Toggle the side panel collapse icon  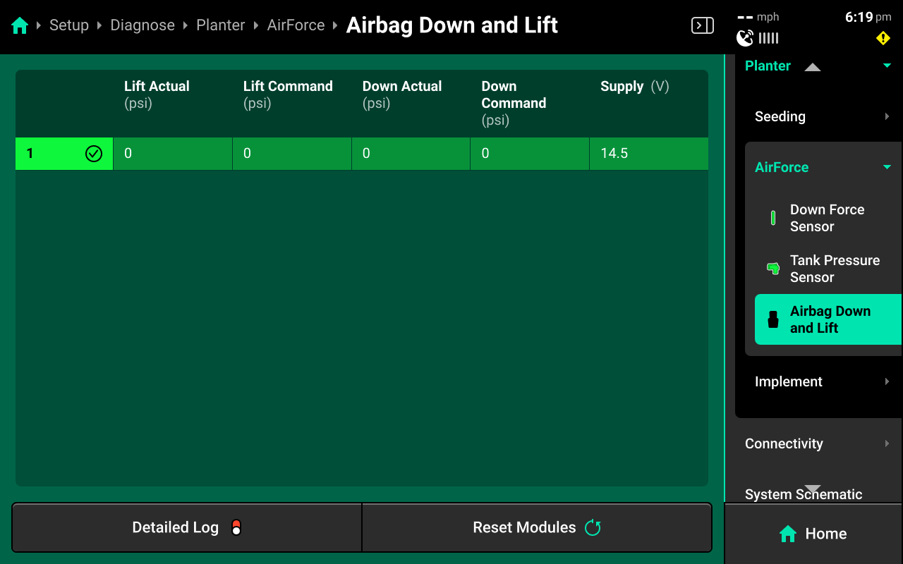702,26
